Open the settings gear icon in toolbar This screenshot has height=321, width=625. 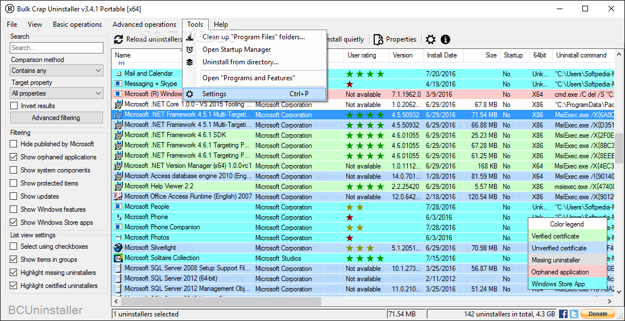tap(431, 39)
